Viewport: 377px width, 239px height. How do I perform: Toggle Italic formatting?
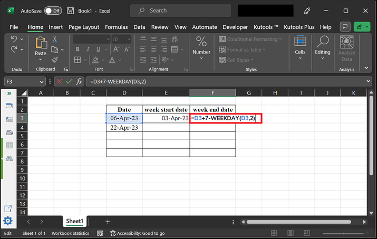88,49
